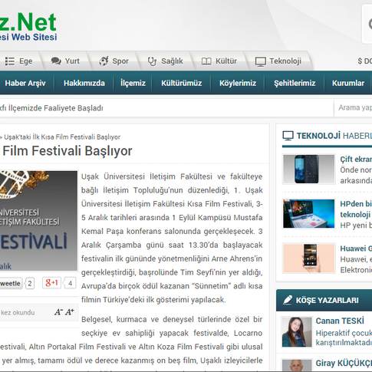
Task: Open the İlçemiz menu item
Action: [x=133, y=83]
